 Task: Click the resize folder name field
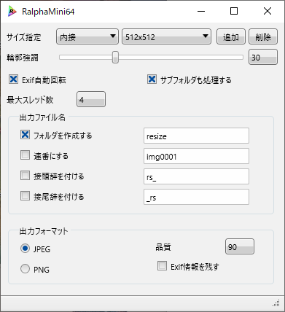pyautogui.click(x=196, y=136)
